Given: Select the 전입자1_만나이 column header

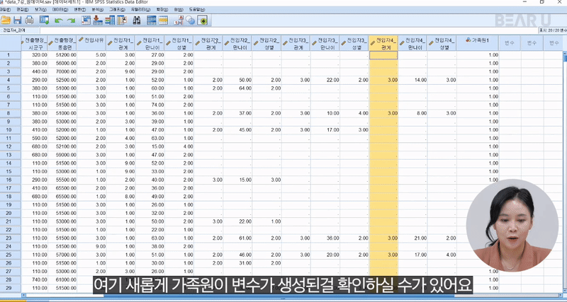Looking at the screenshot, I should 150,43.
